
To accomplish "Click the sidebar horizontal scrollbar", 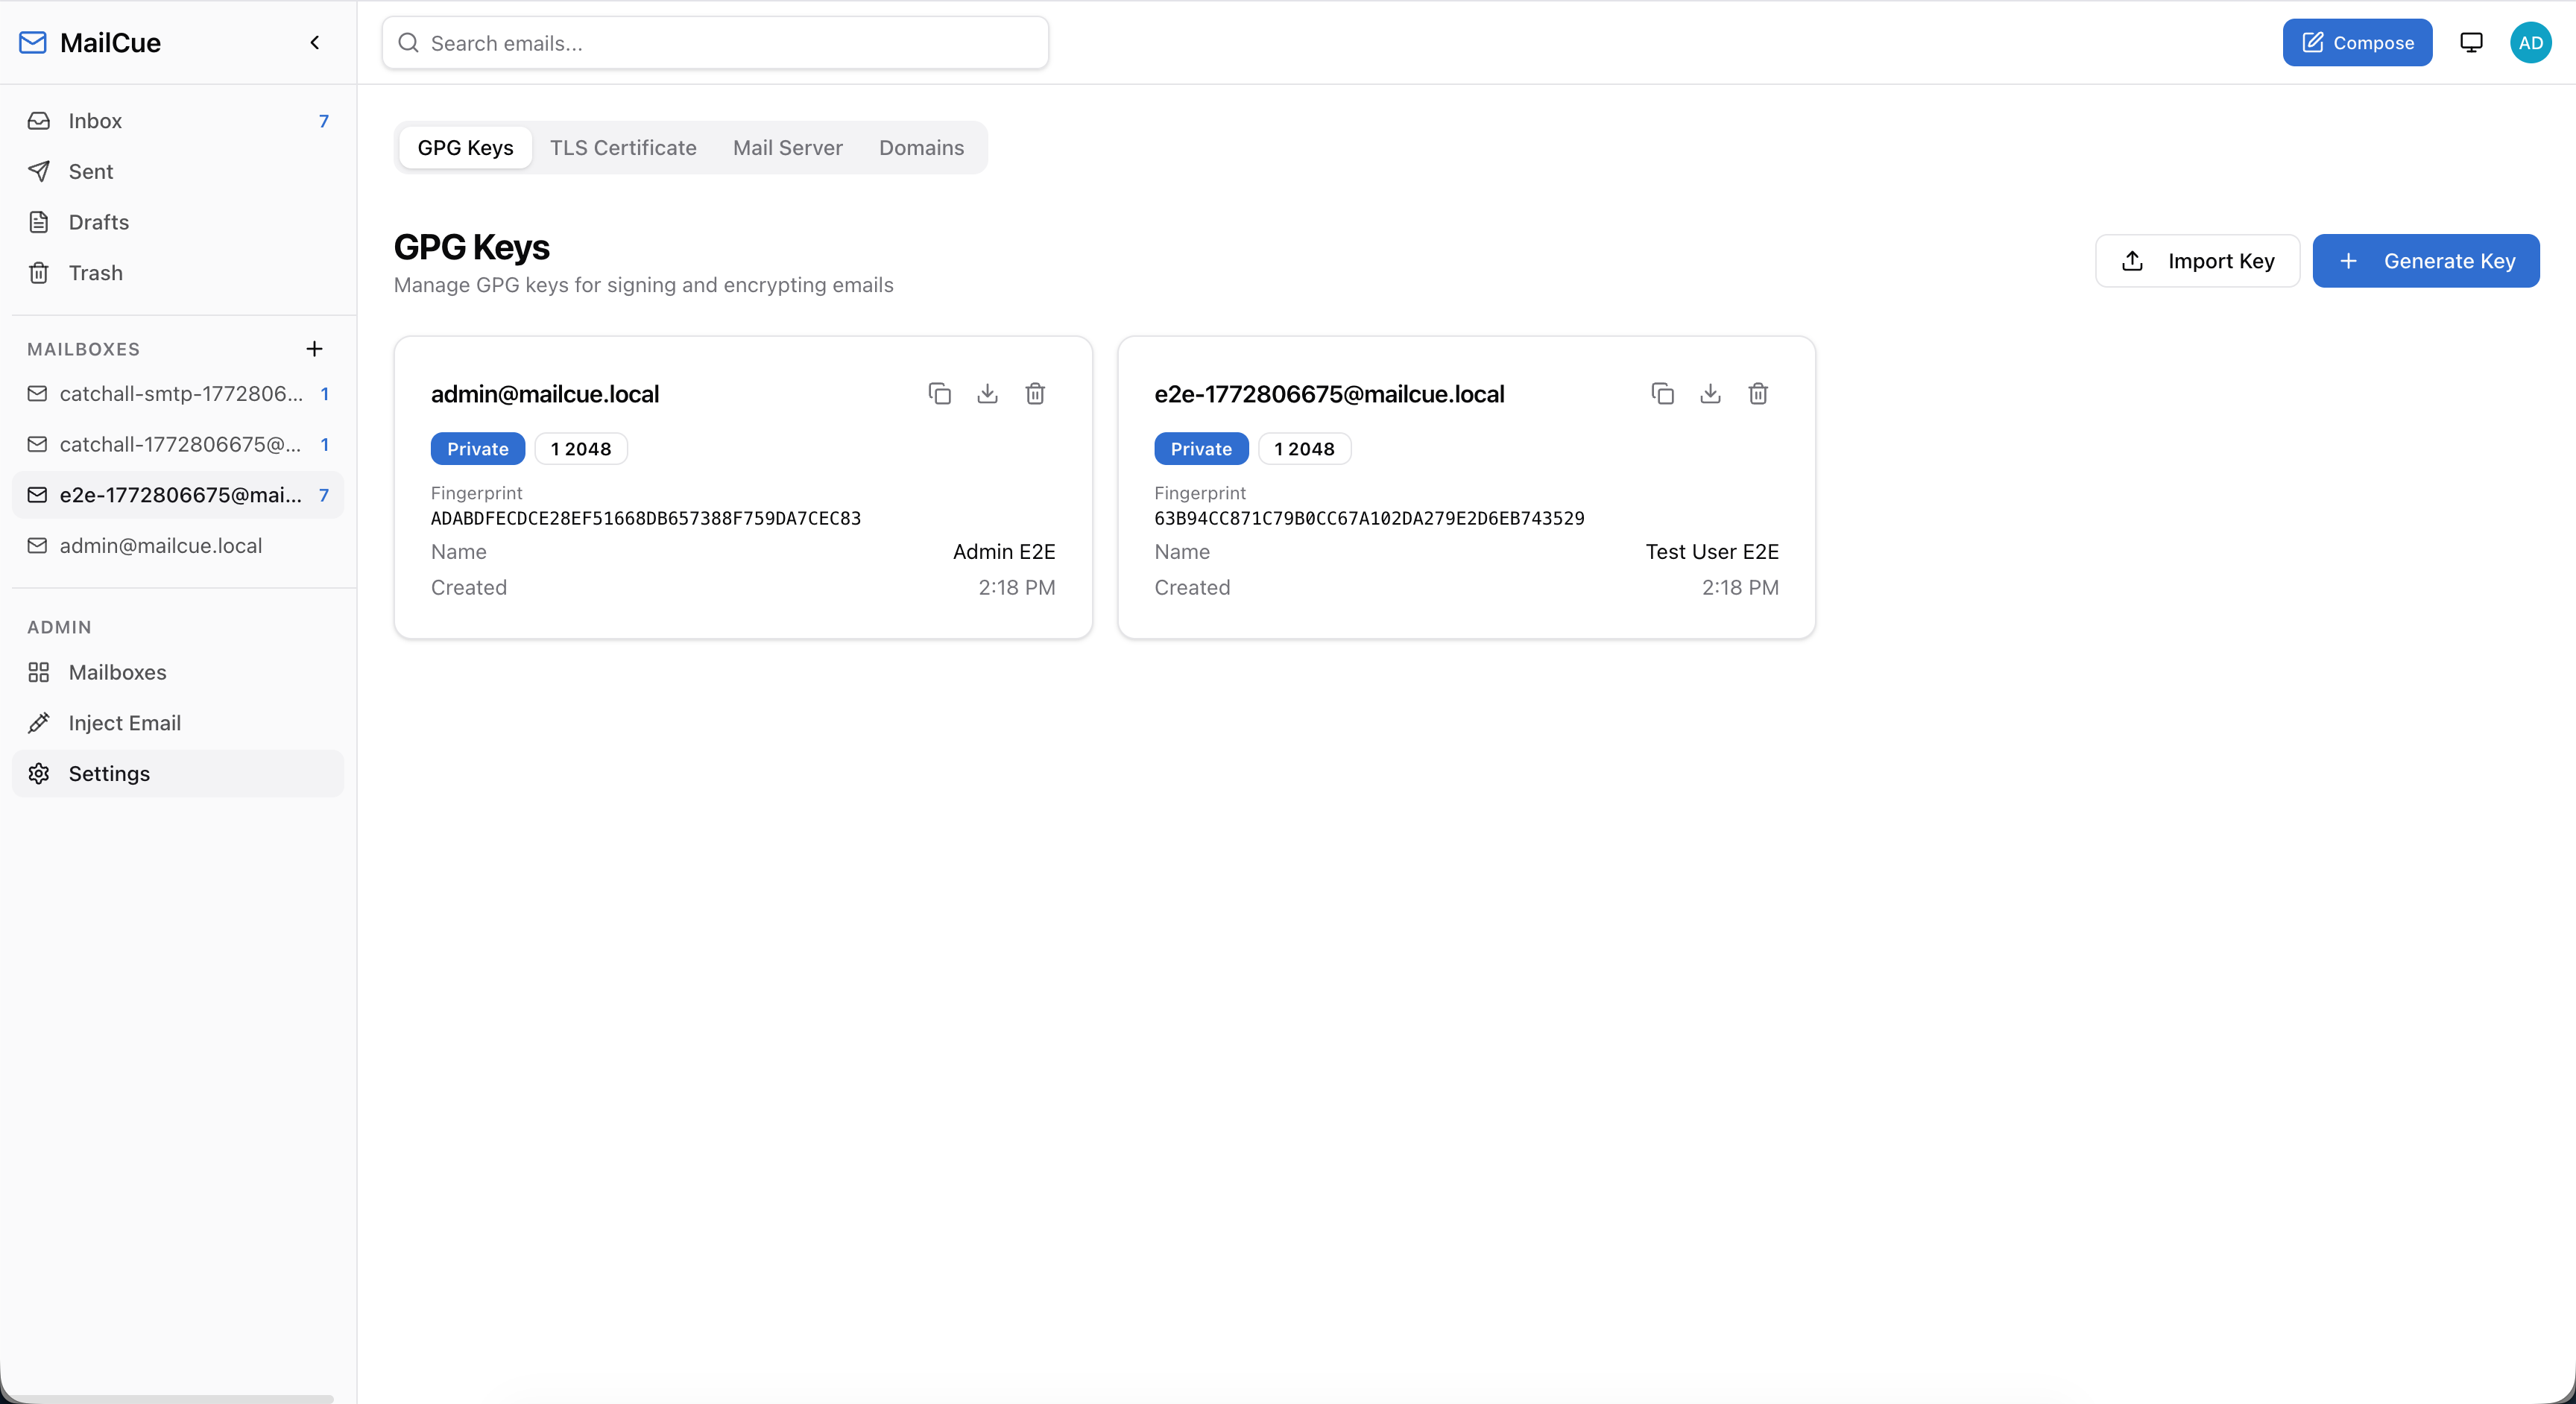I will pyautogui.click(x=167, y=1398).
